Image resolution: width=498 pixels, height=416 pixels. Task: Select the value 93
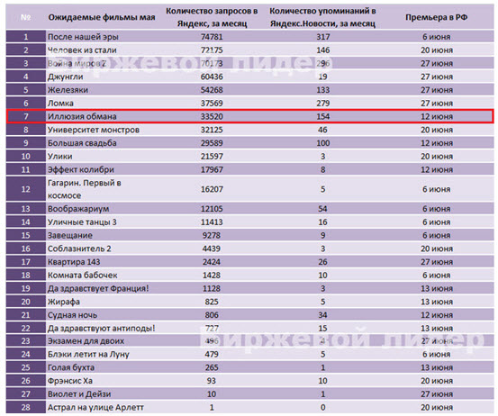pos(212,381)
